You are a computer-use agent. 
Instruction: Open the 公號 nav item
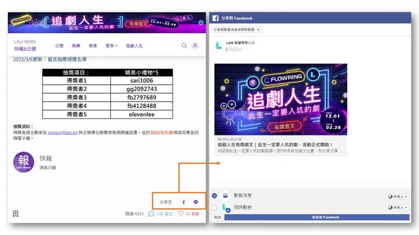click(59, 46)
